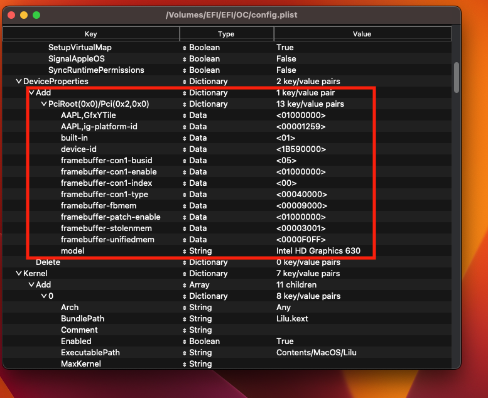Screen dimensions: 488x398
Task: Click the value <00040000>
Action: [x=301, y=194]
